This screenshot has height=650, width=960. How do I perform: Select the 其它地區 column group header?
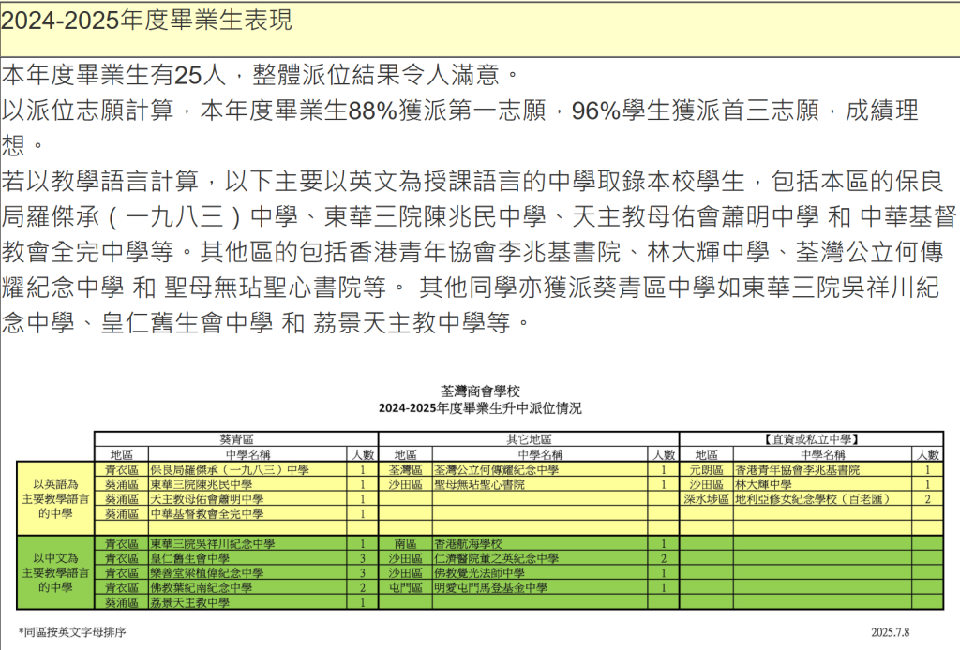529,438
